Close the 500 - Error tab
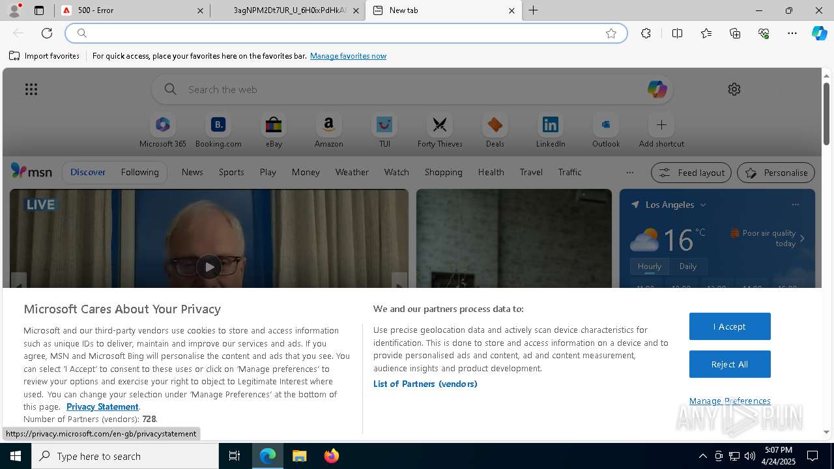The width and height of the screenshot is (834, 469). coord(200,10)
